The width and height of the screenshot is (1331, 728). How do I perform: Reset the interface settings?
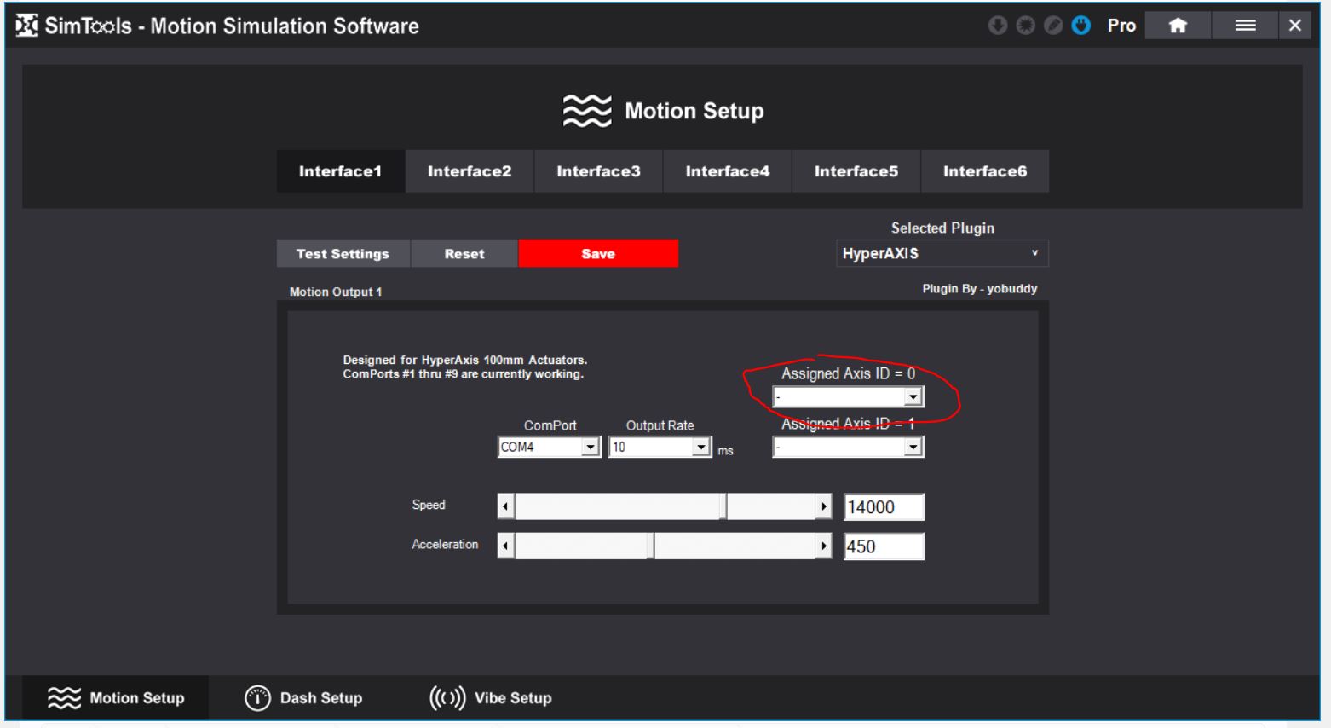464,254
